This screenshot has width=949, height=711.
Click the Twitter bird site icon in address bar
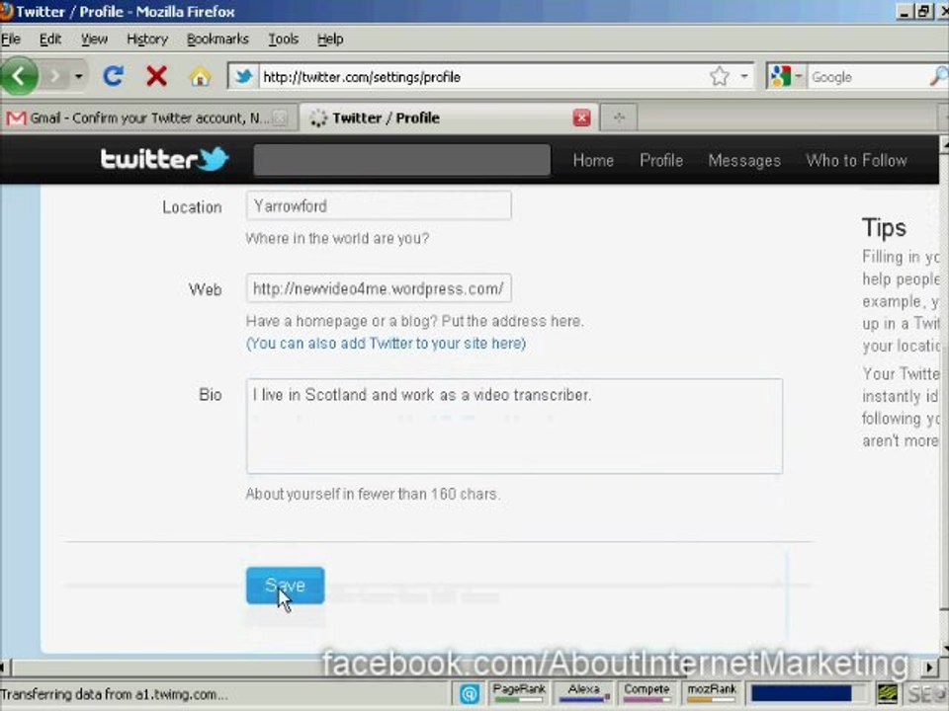pos(244,77)
